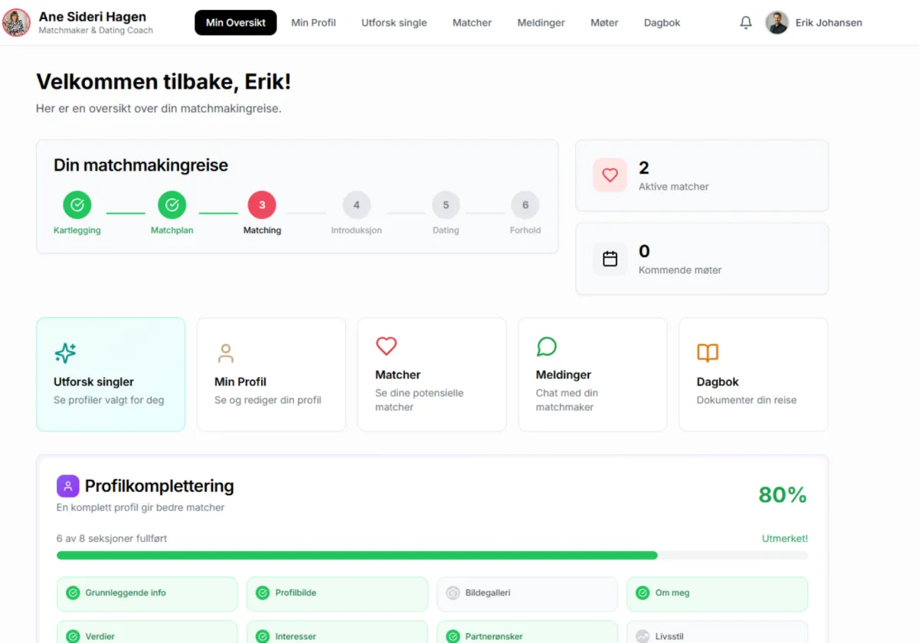The image size is (919, 643).
Task: Click the checkmark icon next to Om meg
Action: click(x=643, y=592)
